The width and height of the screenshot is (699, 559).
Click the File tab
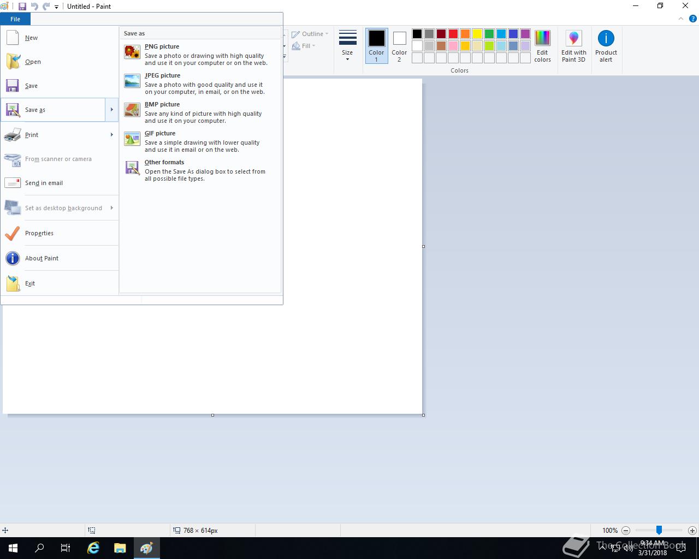click(15, 19)
